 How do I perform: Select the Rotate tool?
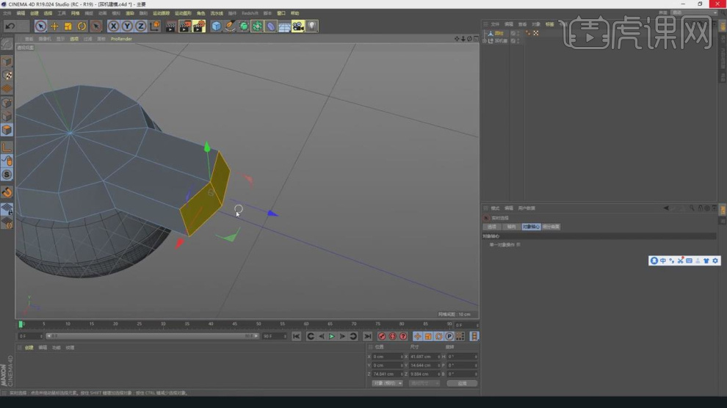pos(82,26)
